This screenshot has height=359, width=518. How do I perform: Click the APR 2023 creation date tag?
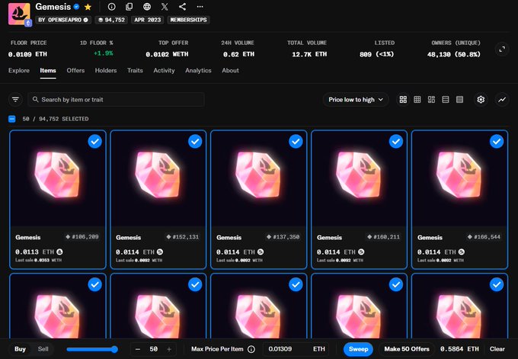point(147,20)
